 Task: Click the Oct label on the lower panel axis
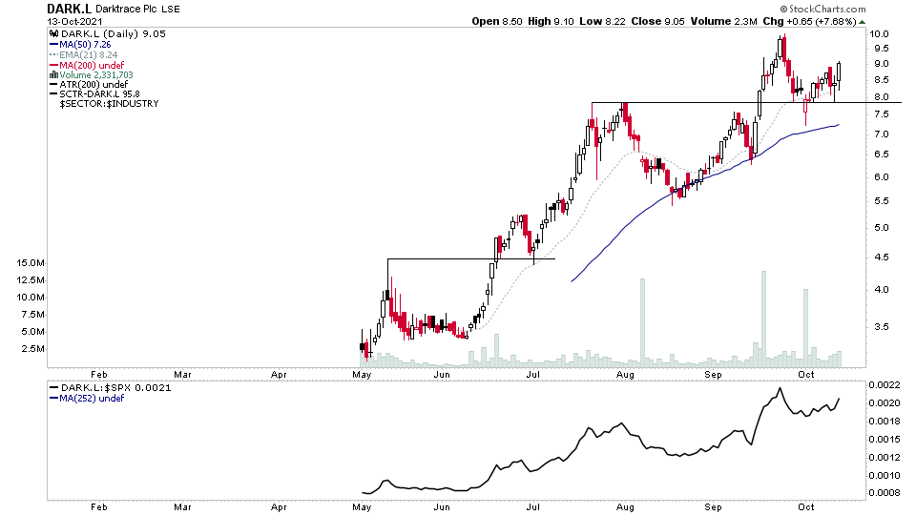[806, 506]
